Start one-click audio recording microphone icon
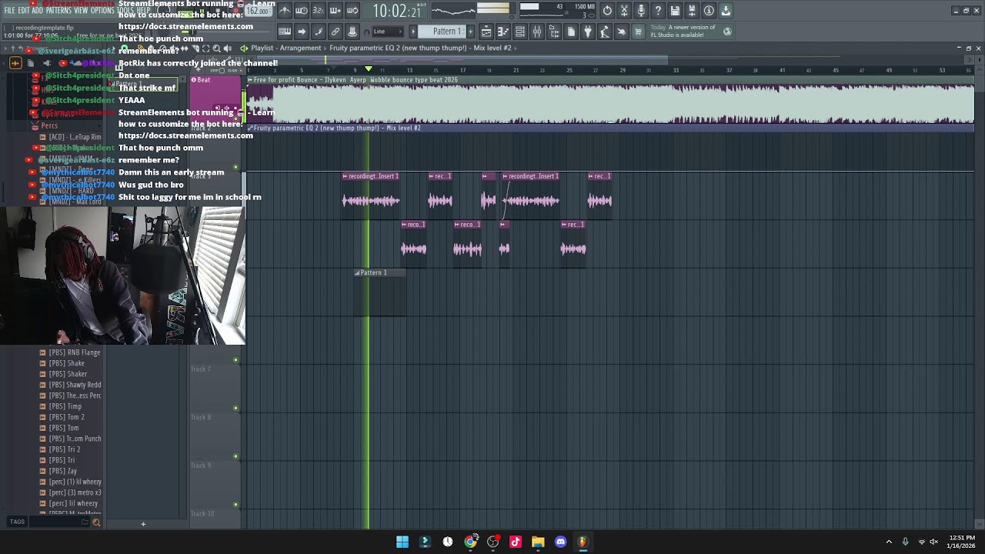Image resolution: width=985 pixels, height=554 pixels. [x=641, y=11]
